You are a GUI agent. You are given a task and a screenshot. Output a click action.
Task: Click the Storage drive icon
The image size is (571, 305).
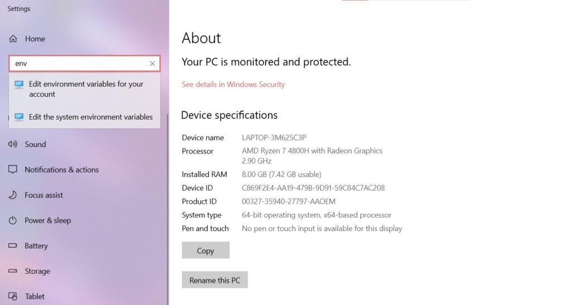pyautogui.click(x=13, y=271)
